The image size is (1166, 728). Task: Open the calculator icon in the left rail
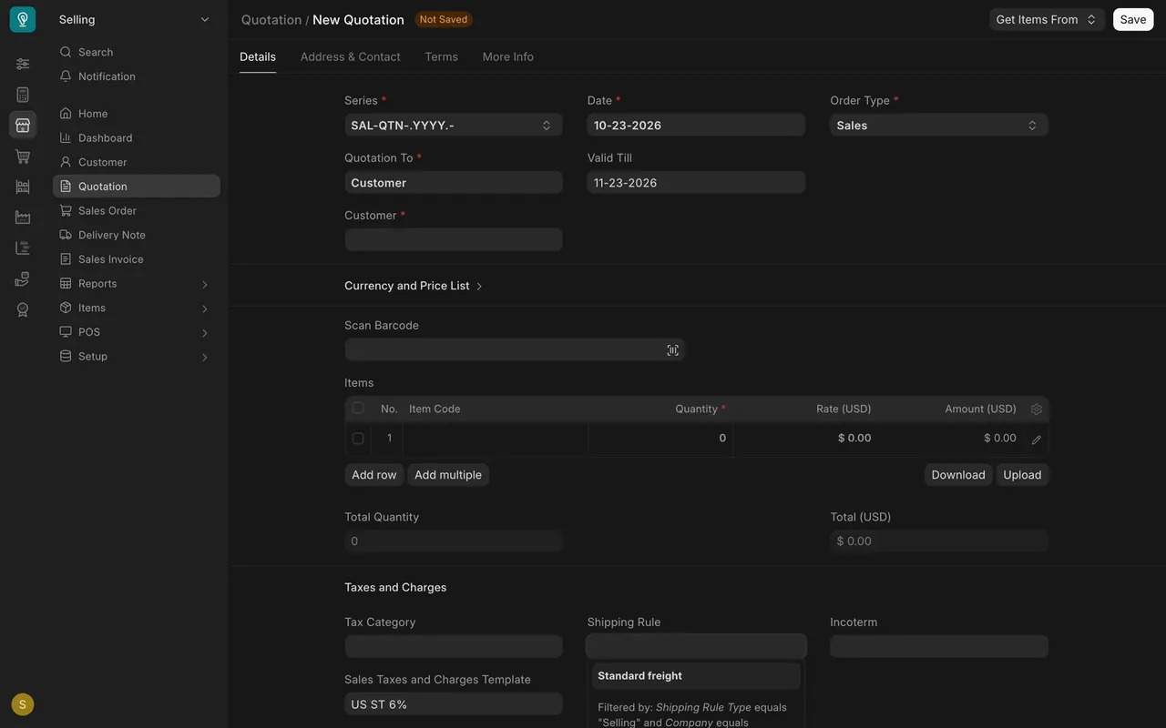[x=23, y=95]
